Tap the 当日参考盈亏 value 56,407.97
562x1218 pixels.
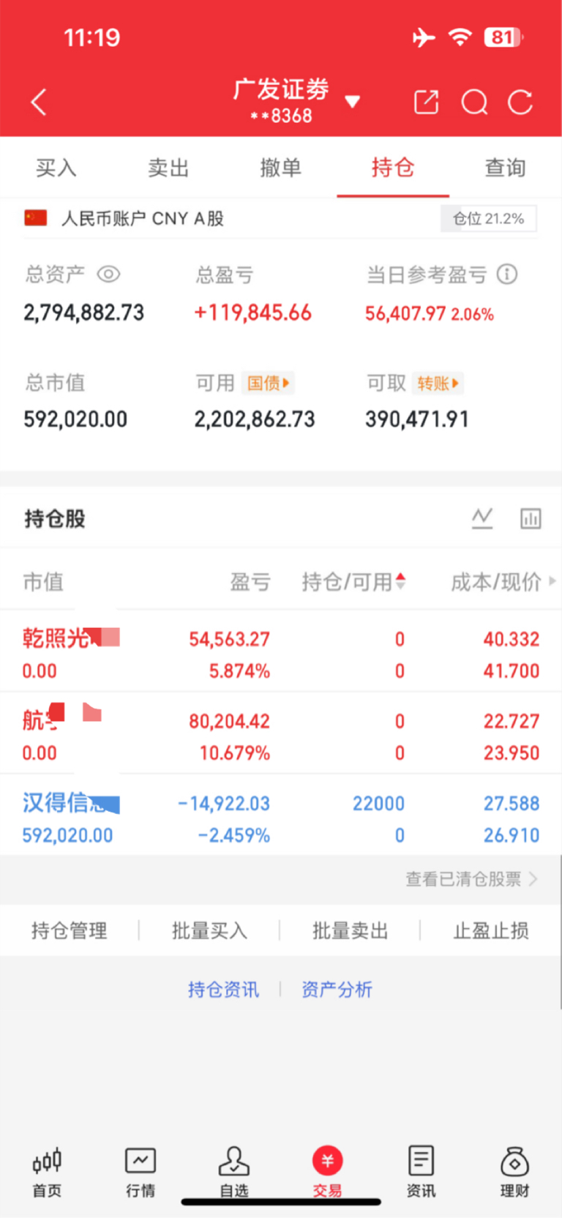(x=405, y=314)
